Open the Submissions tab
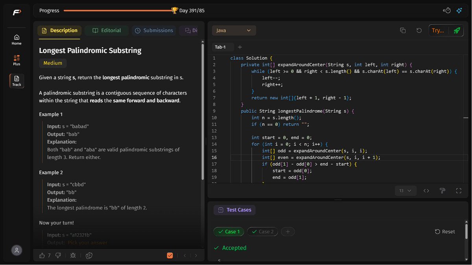Viewport: 472px width, 265px height. pos(154,30)
